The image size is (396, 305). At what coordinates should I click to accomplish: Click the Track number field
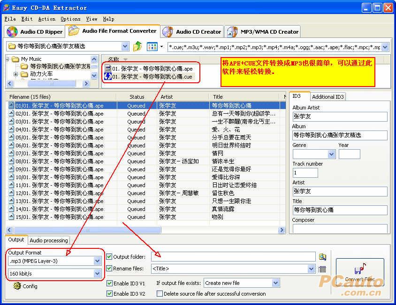click(305, 173)
